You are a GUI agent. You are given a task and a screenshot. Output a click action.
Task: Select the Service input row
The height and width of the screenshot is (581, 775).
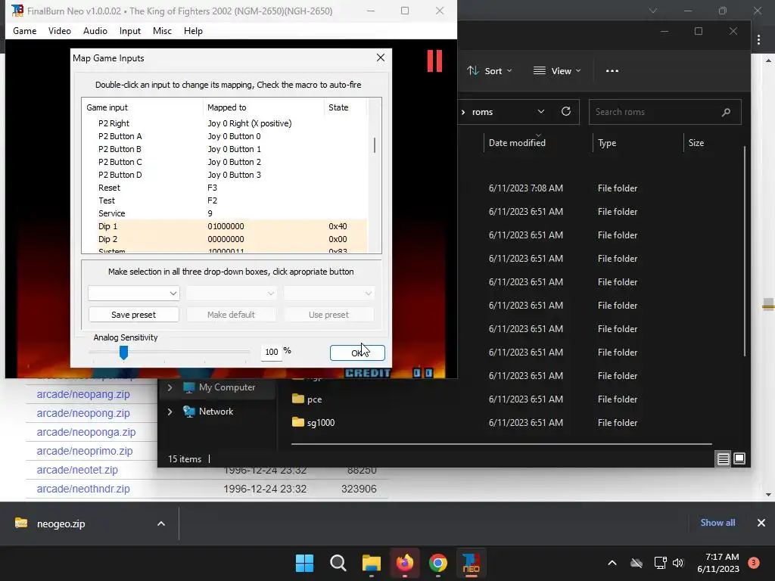tap(225, 213)
